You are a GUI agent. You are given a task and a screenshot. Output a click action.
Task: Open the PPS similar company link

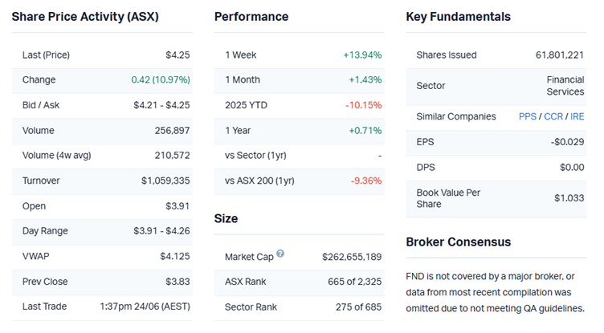point(528,116)
